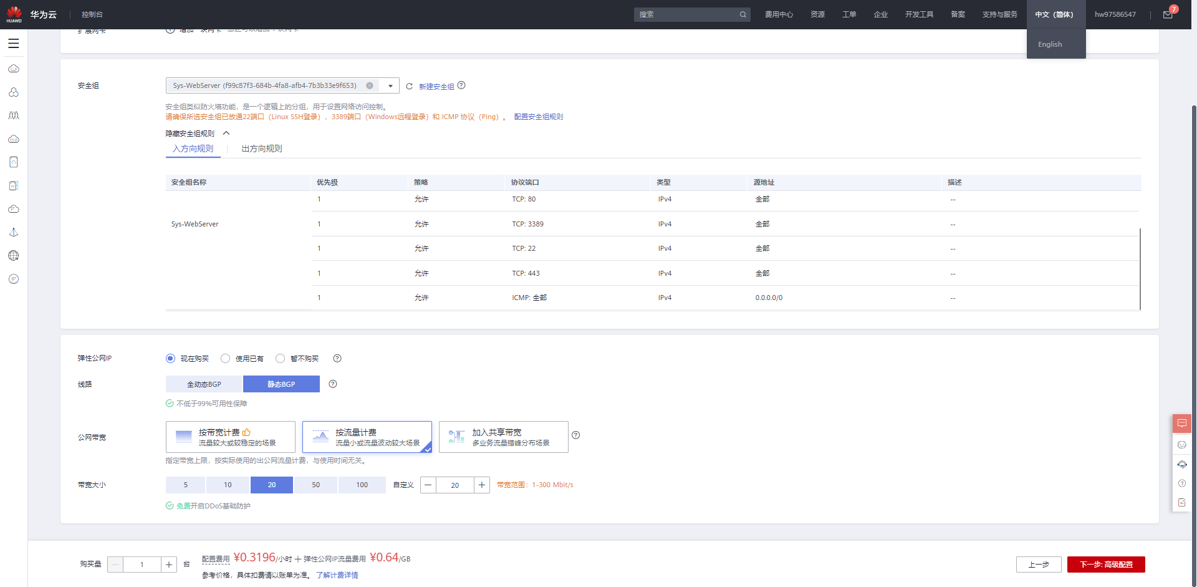
Task: Click the smiley satisfaction survey icon
Action: [x=1182, y=445]
